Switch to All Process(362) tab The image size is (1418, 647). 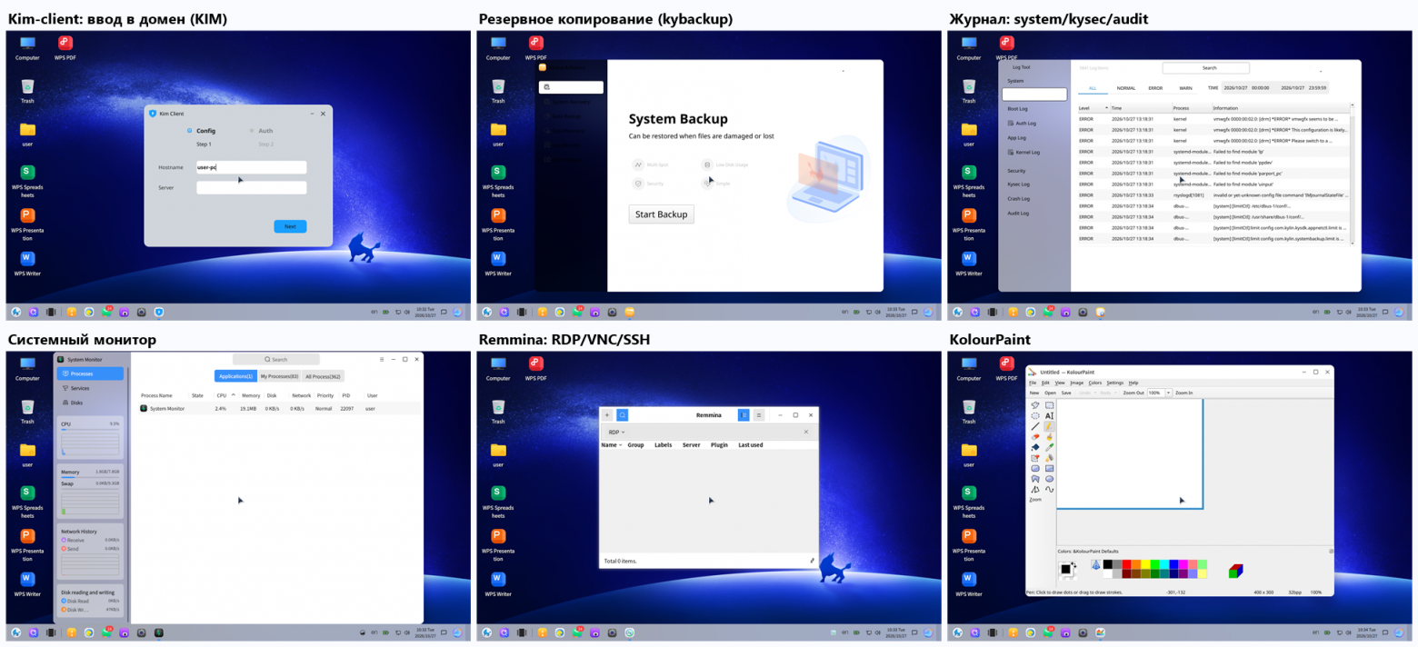coord(323,376)
